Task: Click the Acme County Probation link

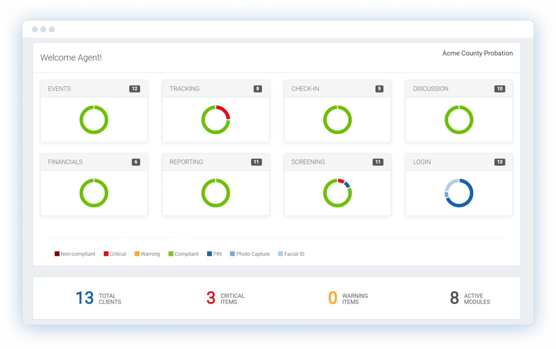Action: click(x=477, y=53)
